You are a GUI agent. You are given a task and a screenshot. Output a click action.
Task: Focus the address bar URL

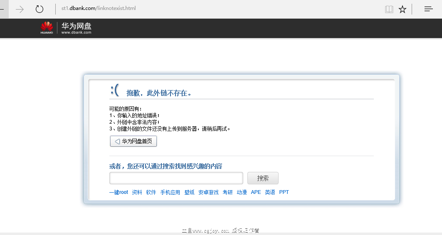[x=99, y=8]
